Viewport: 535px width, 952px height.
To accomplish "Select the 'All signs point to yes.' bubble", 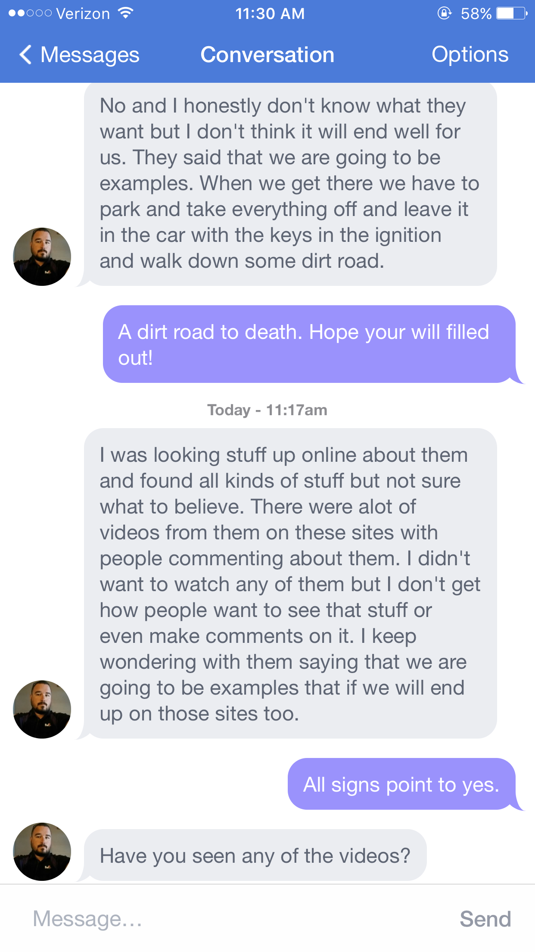I will pyautogui.click(x=401, y=784).
